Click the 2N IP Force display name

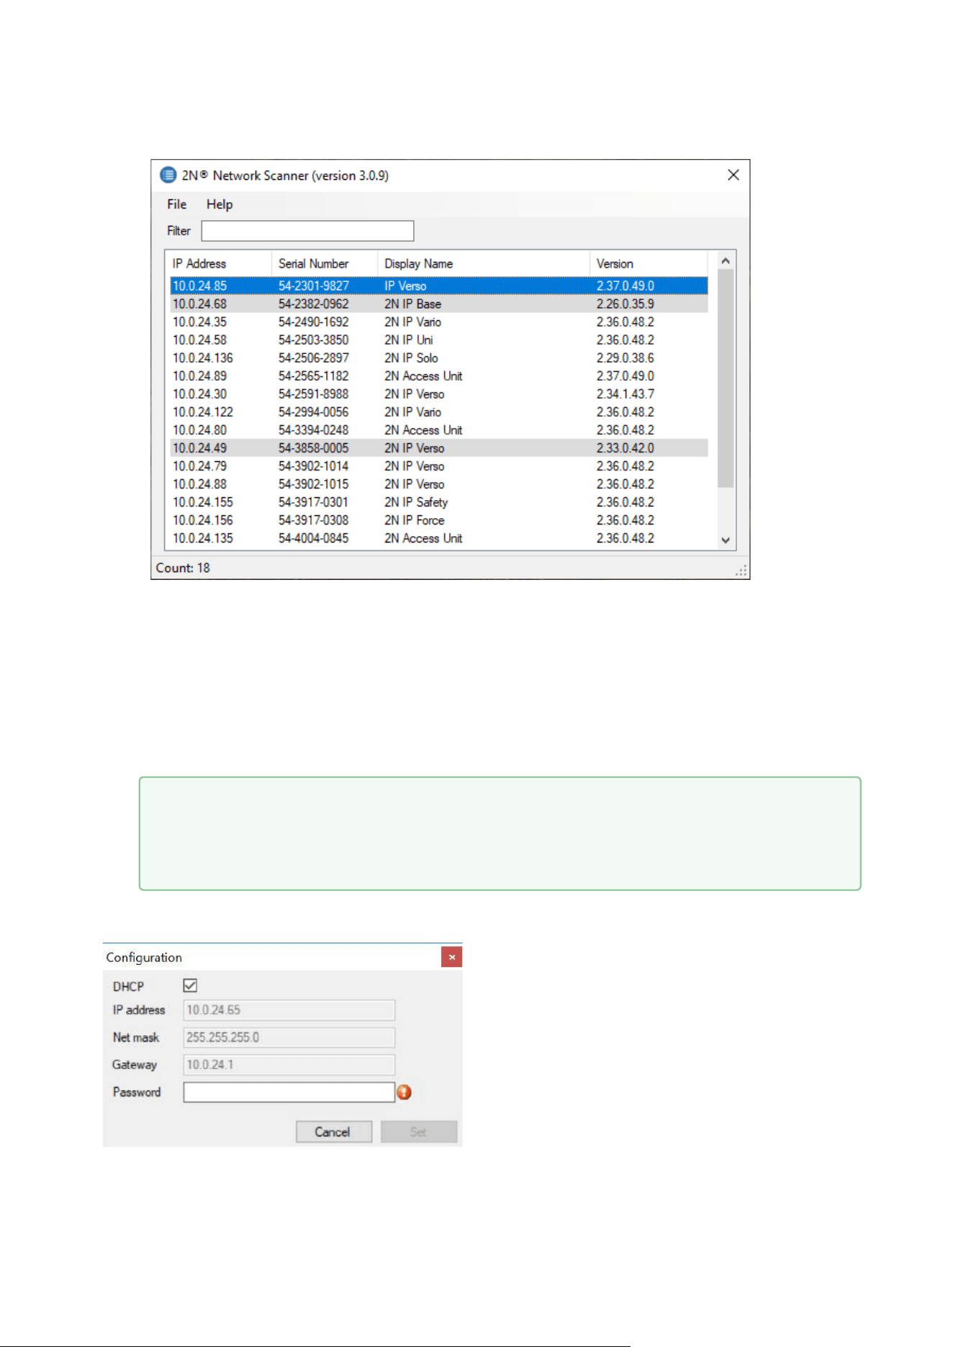pyautogui.click(x=415, y=520)
